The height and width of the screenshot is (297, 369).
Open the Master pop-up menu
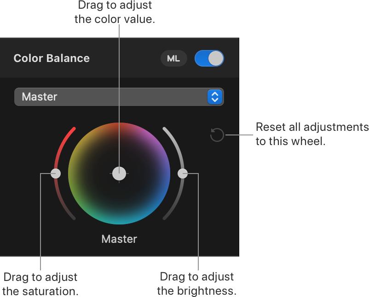(119, 97)
